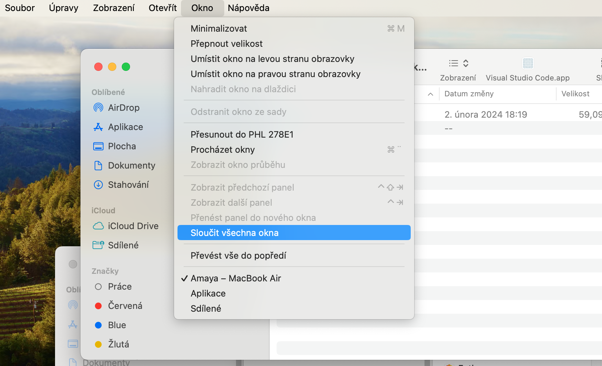
Task: Open the Nápověda menu
Action: point(249,8)
